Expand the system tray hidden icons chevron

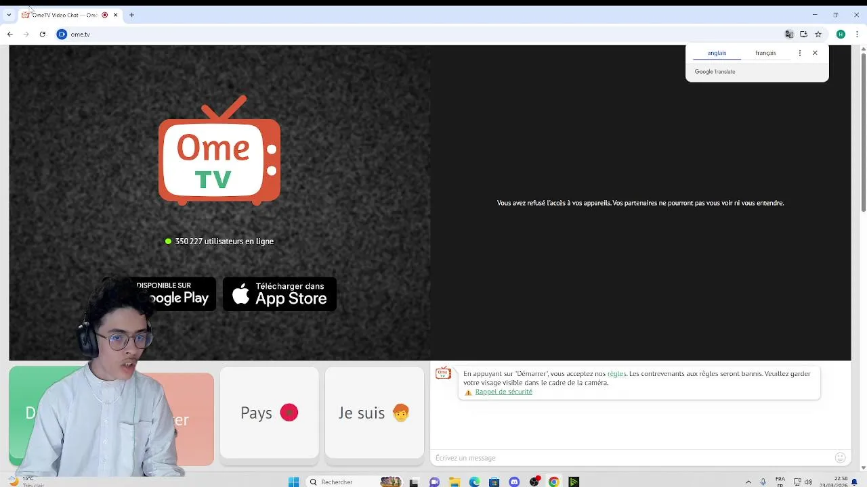(748, 482)
